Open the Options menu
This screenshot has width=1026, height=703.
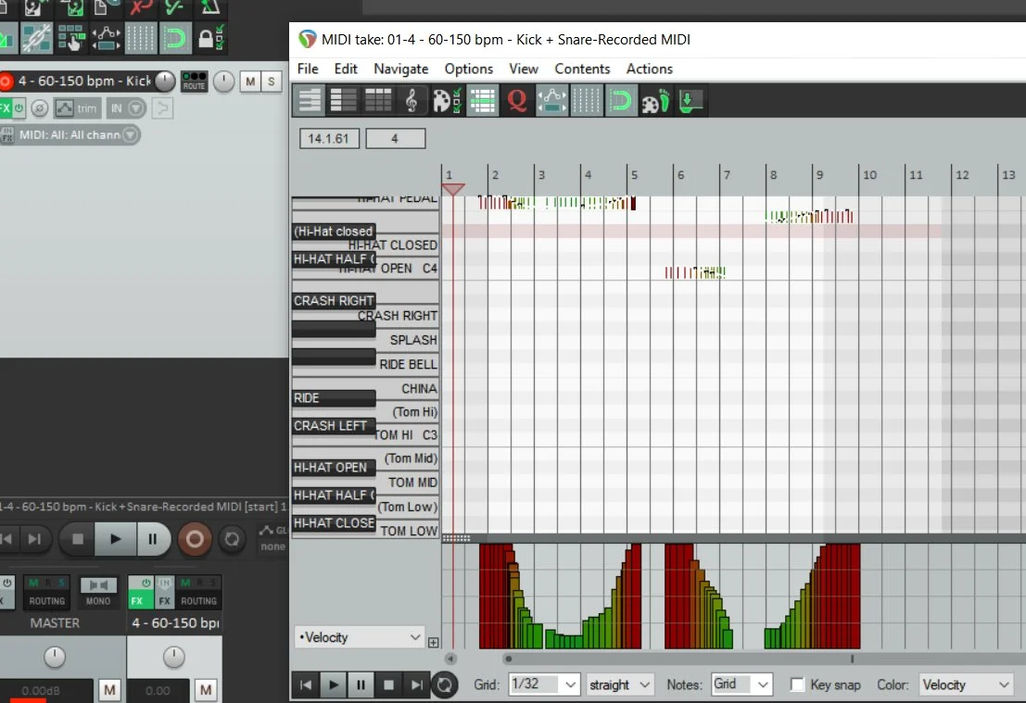(x=468, y=69)
